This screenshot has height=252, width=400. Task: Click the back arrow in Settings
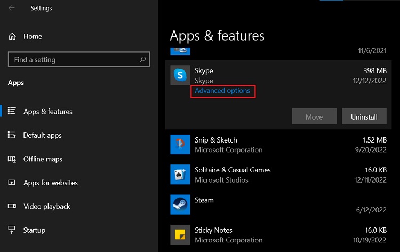[x=12, y=8]
